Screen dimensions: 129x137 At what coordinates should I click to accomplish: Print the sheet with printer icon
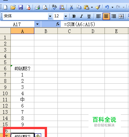coord(38,8)
